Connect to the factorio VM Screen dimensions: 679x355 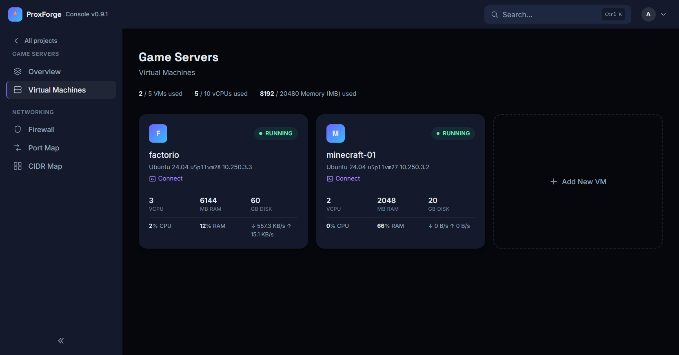(170, 179)
